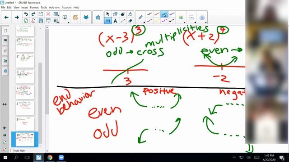Open Windows notification center
The width and height of the screenshot is (289, 162).
[x=282, y=157]
